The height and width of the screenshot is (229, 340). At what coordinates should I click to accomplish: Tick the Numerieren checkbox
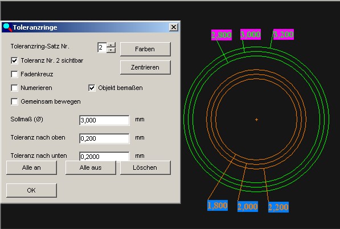[14, 88]
